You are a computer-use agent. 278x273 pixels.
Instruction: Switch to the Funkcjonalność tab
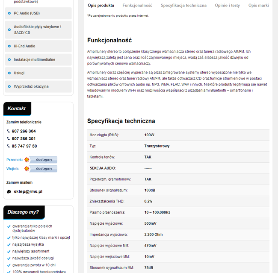coord(137,6)
